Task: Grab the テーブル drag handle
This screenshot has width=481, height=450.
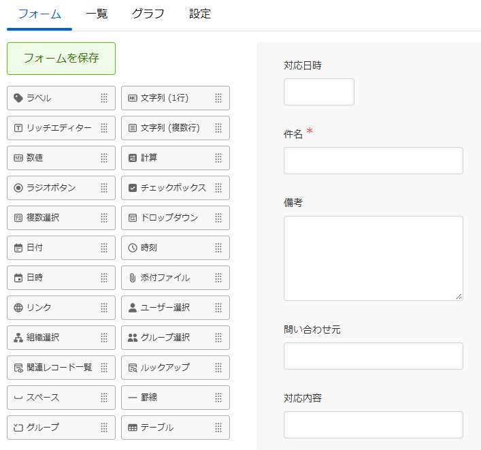Action: [218, 428]
